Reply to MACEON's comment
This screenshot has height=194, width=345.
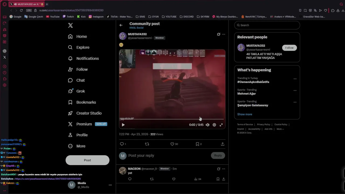tap(130, 179)
